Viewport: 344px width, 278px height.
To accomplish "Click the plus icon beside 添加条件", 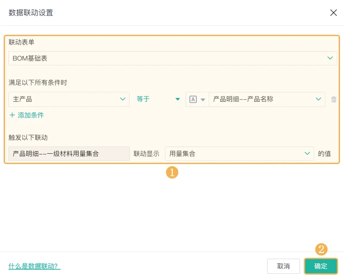I will 12,115.
